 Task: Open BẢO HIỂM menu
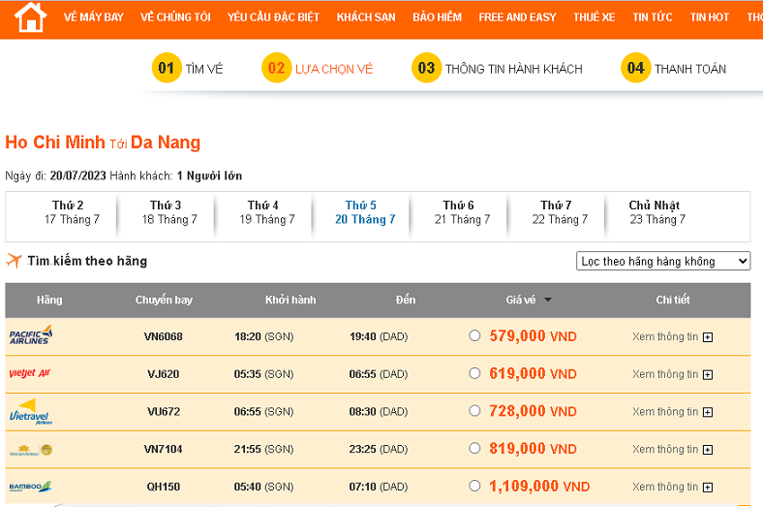(437, 17)
